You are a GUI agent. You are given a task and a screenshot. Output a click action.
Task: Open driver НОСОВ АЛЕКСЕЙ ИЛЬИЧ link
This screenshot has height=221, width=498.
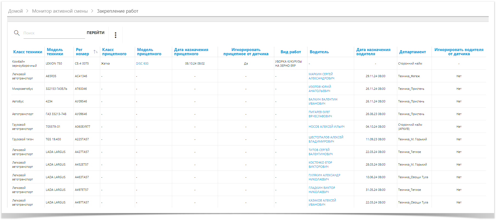coord(326,127)
